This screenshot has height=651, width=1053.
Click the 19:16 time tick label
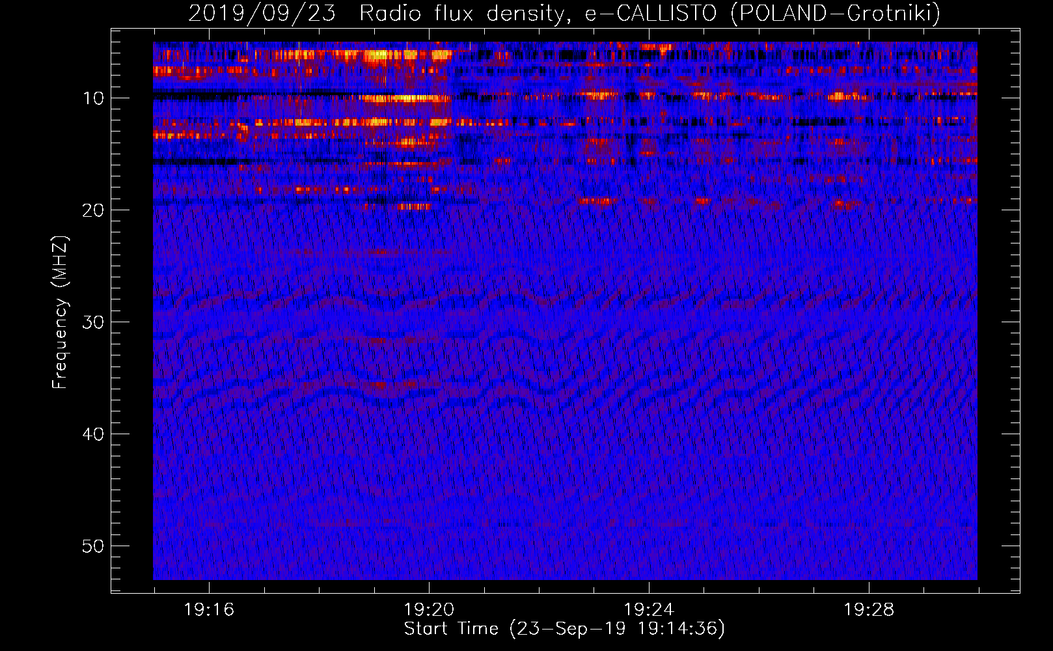[x=209, y=610]
